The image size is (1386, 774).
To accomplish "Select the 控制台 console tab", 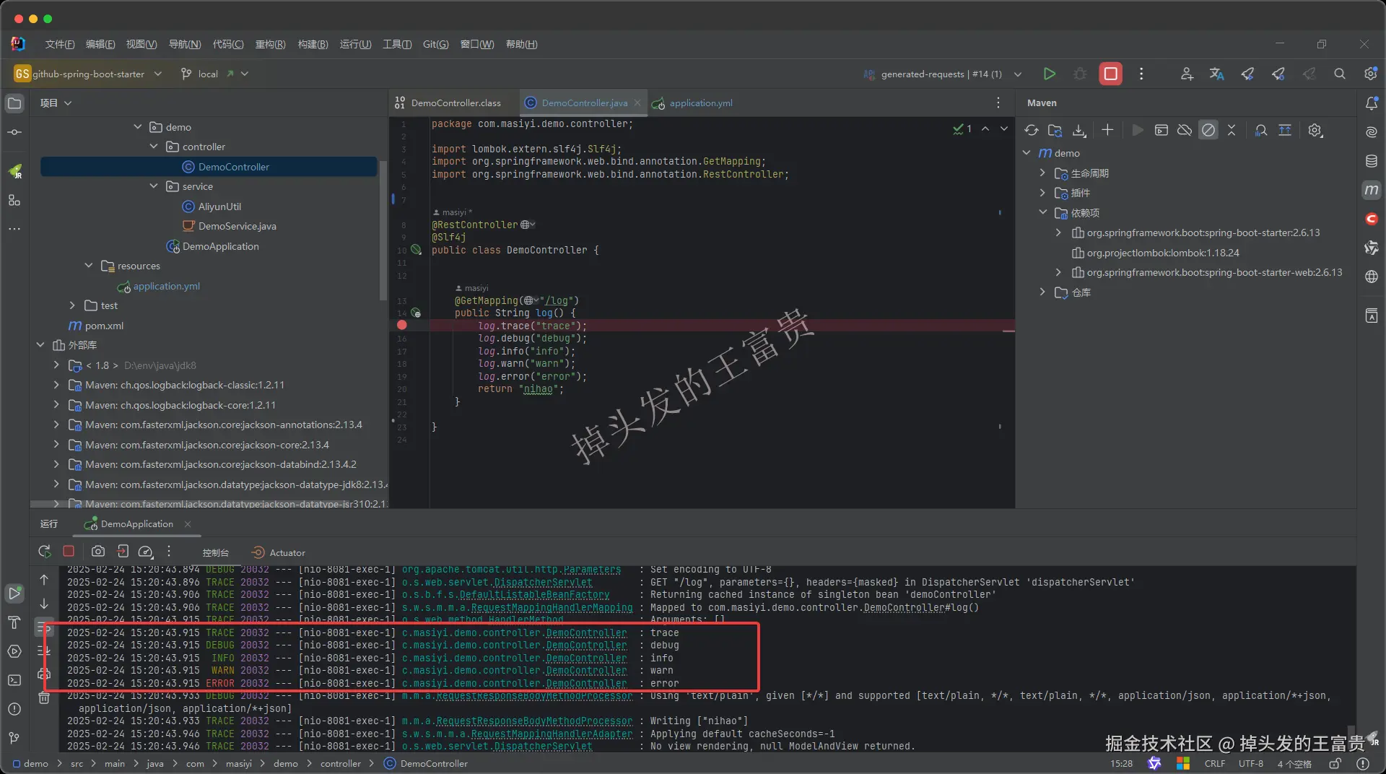I will [215, 552].
